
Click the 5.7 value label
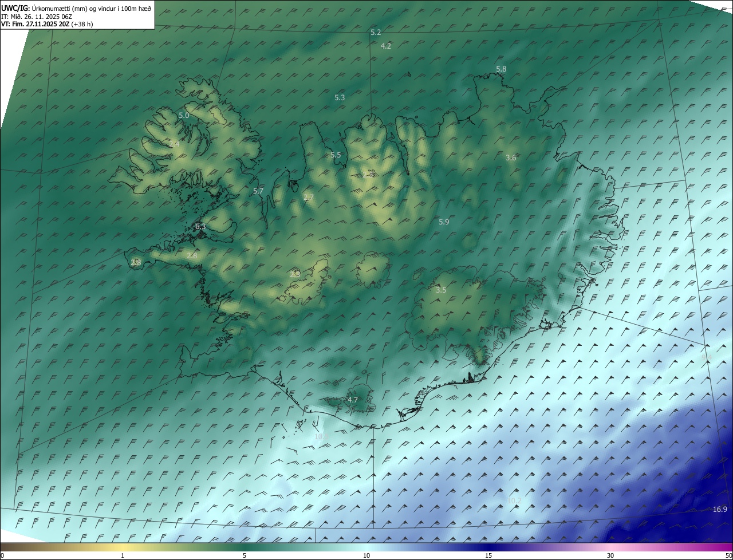pos(258,191)
